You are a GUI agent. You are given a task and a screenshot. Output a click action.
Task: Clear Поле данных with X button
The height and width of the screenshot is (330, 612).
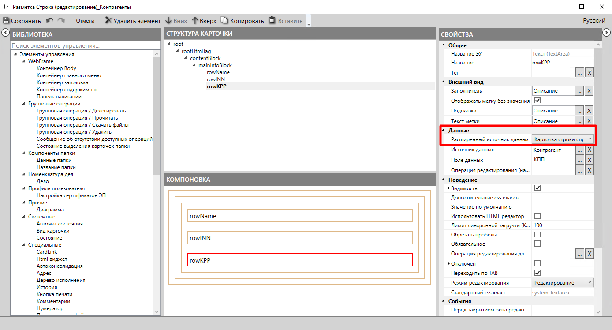(589, 160)
